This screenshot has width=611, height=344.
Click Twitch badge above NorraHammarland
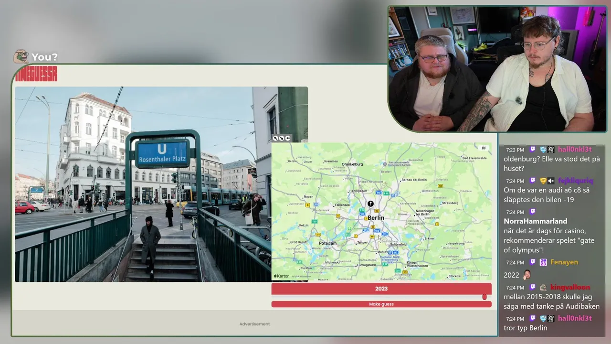(x=533, y=212)
